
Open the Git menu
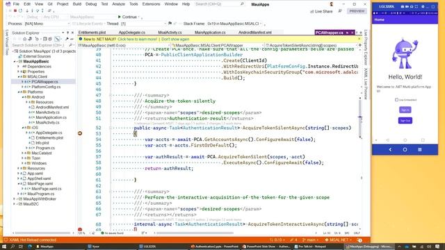(50, 4)
